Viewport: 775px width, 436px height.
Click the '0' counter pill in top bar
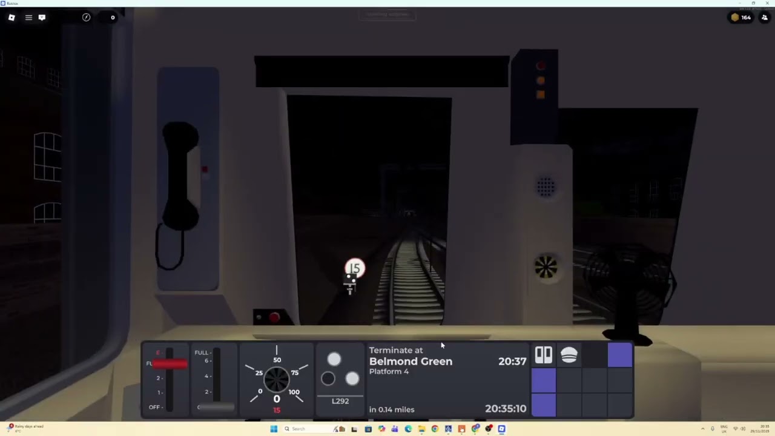[x=109, y=18]
